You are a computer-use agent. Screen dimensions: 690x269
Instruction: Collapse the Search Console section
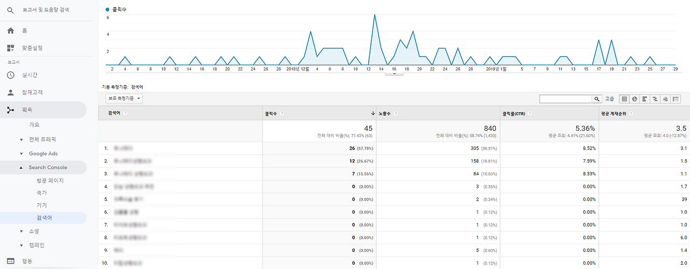21,168
